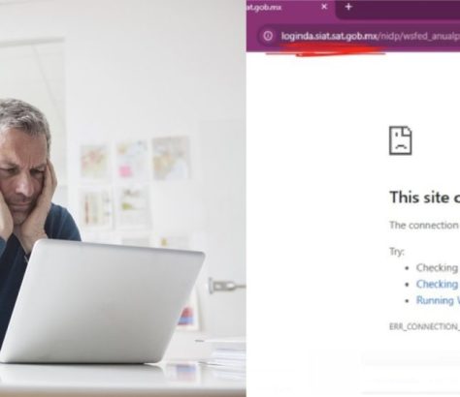Viewport: 460px width, 397px height.
Task: Click the metal door handle in photo
Action: coord(226,286)
